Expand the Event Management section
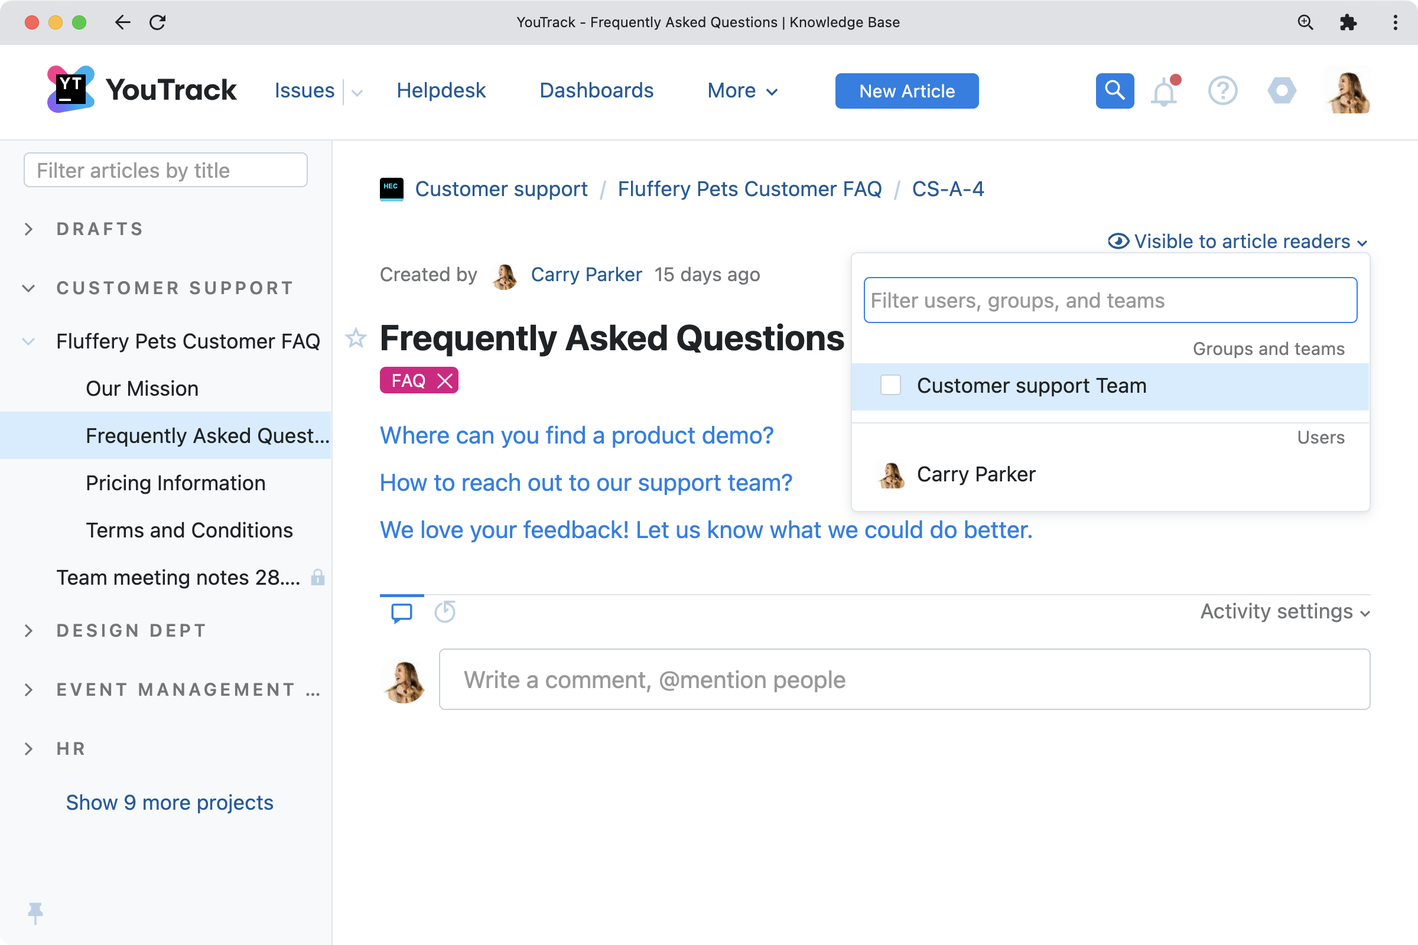The image size is (1418, 945). click(28, 689)
